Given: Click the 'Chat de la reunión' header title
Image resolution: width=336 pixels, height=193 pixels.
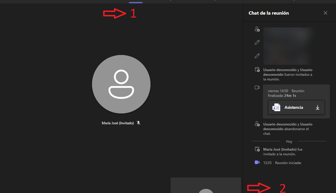Looking at the screenshot, I should [269, 13].
